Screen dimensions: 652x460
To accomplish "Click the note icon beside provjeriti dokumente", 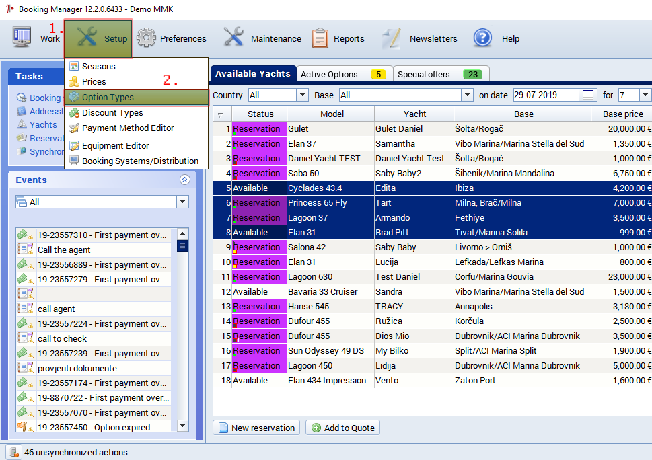I will coord(25,368).
